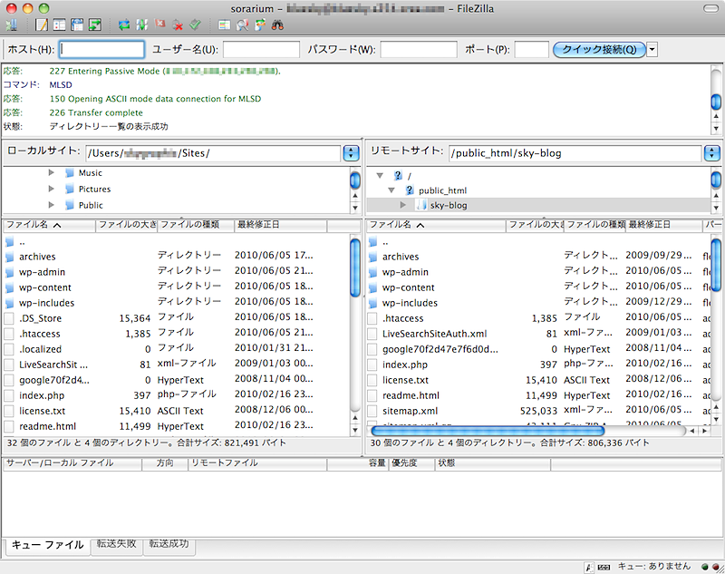Switch to the 転送成功 tab
The height and width of the screenshot is (574, 725).
[x=169, y=544]
